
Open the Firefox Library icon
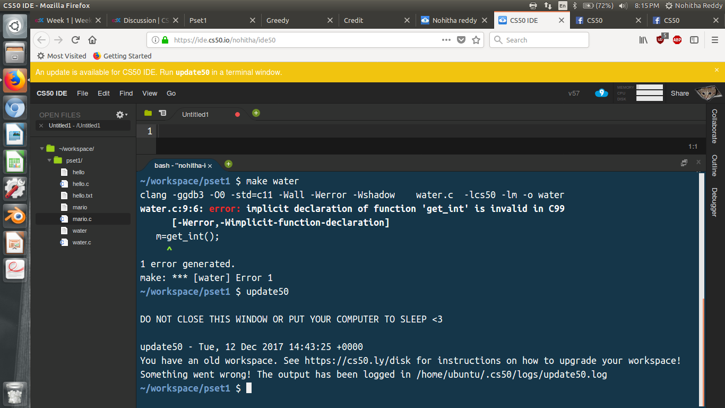point(643,40)
